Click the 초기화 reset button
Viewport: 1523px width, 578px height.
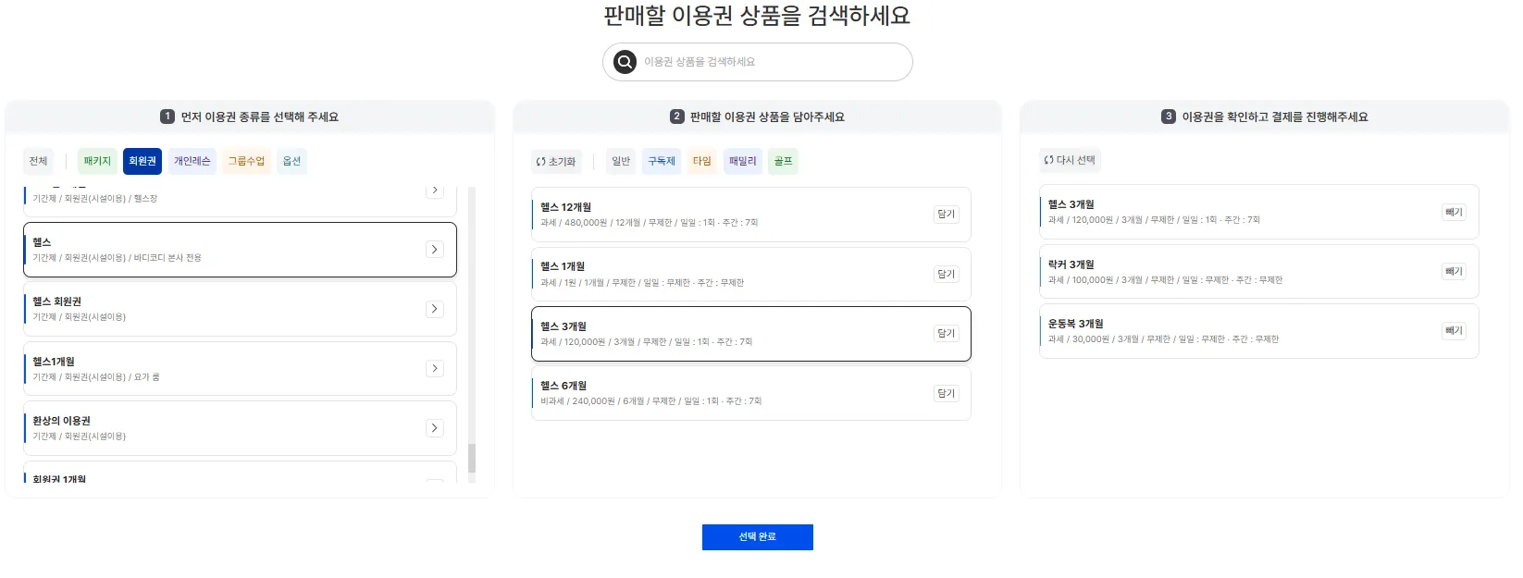556,162
